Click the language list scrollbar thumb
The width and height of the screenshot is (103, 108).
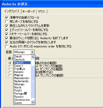33,82
